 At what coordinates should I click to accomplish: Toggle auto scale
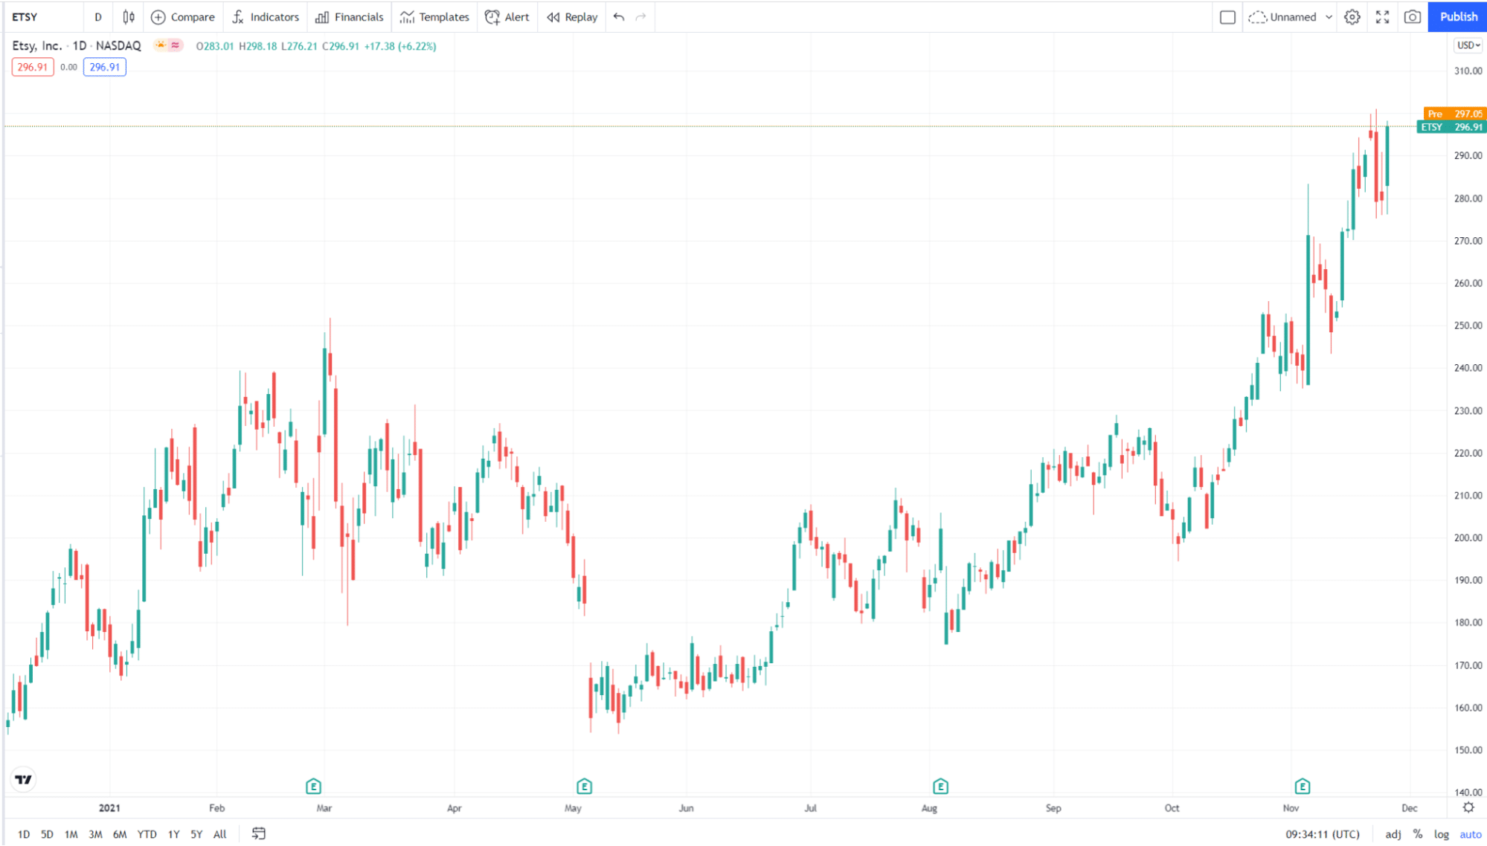[x=1470, y=834]
